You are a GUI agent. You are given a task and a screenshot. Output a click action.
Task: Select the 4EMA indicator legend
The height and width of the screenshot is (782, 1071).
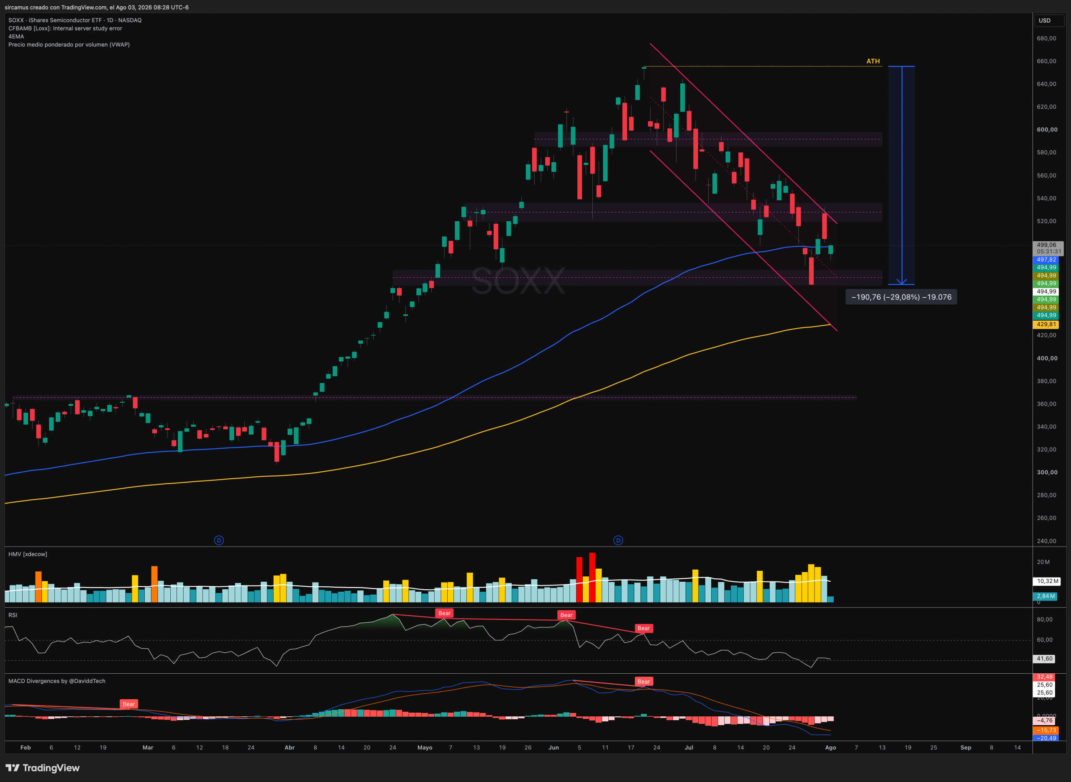pyautogui.click(x=16, y=36)
